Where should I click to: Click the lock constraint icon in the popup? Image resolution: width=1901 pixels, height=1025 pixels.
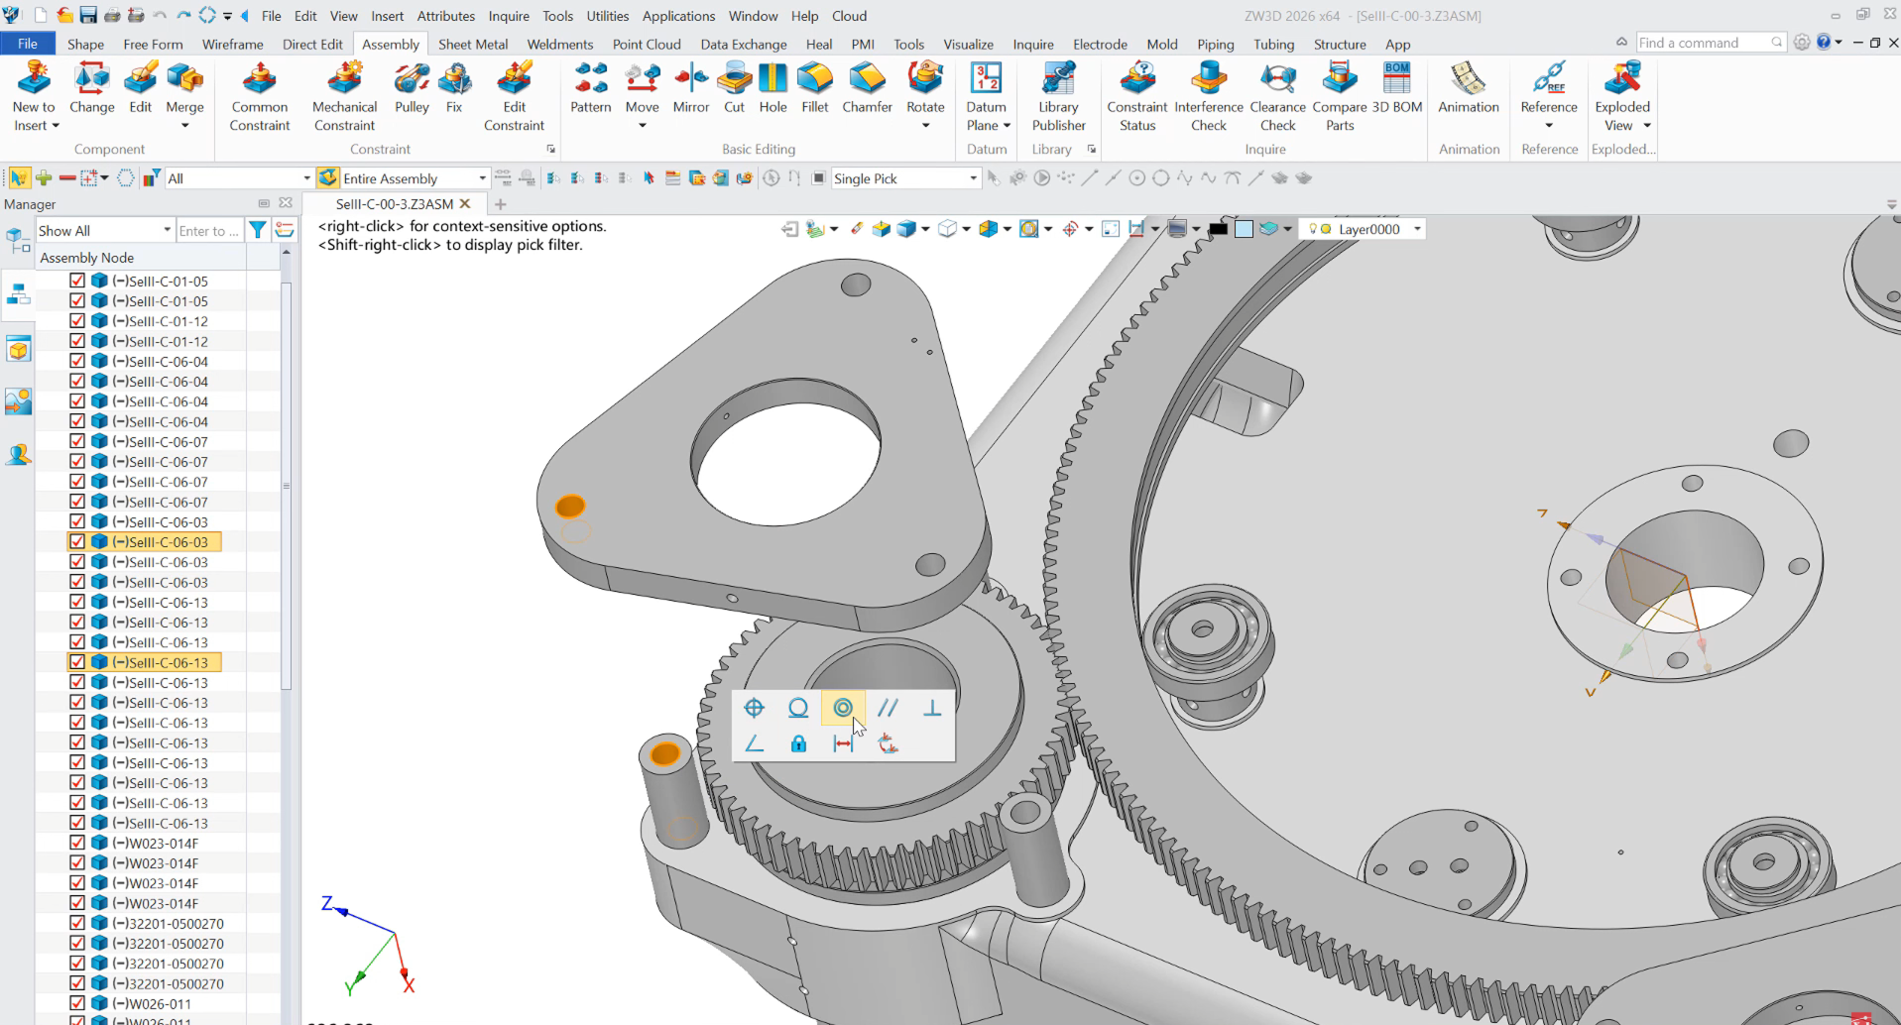[798, 743]
